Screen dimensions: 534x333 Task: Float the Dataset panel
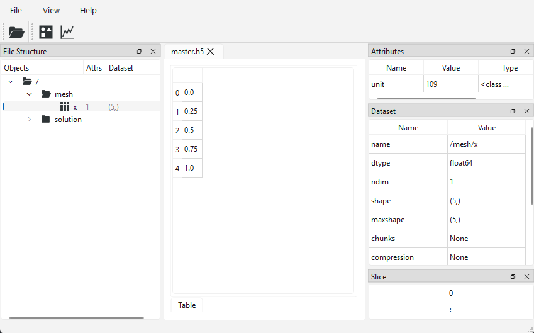pos(513,111)
